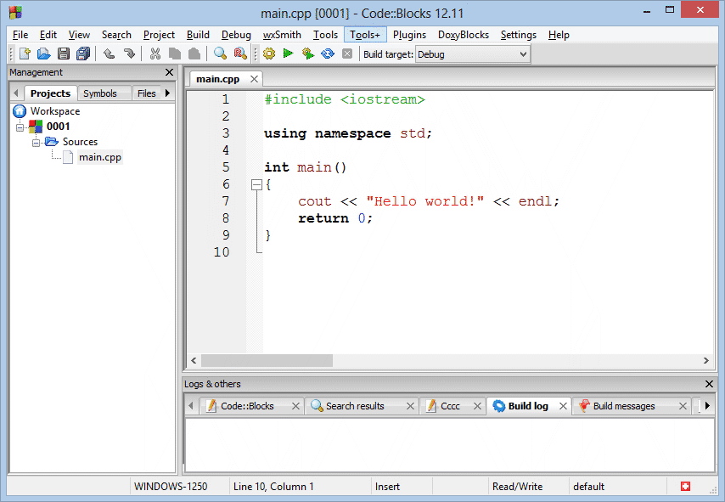Screen dimensions: 725x502
Task: Click the Cut scissors icon
Action: tap(155, 54)
